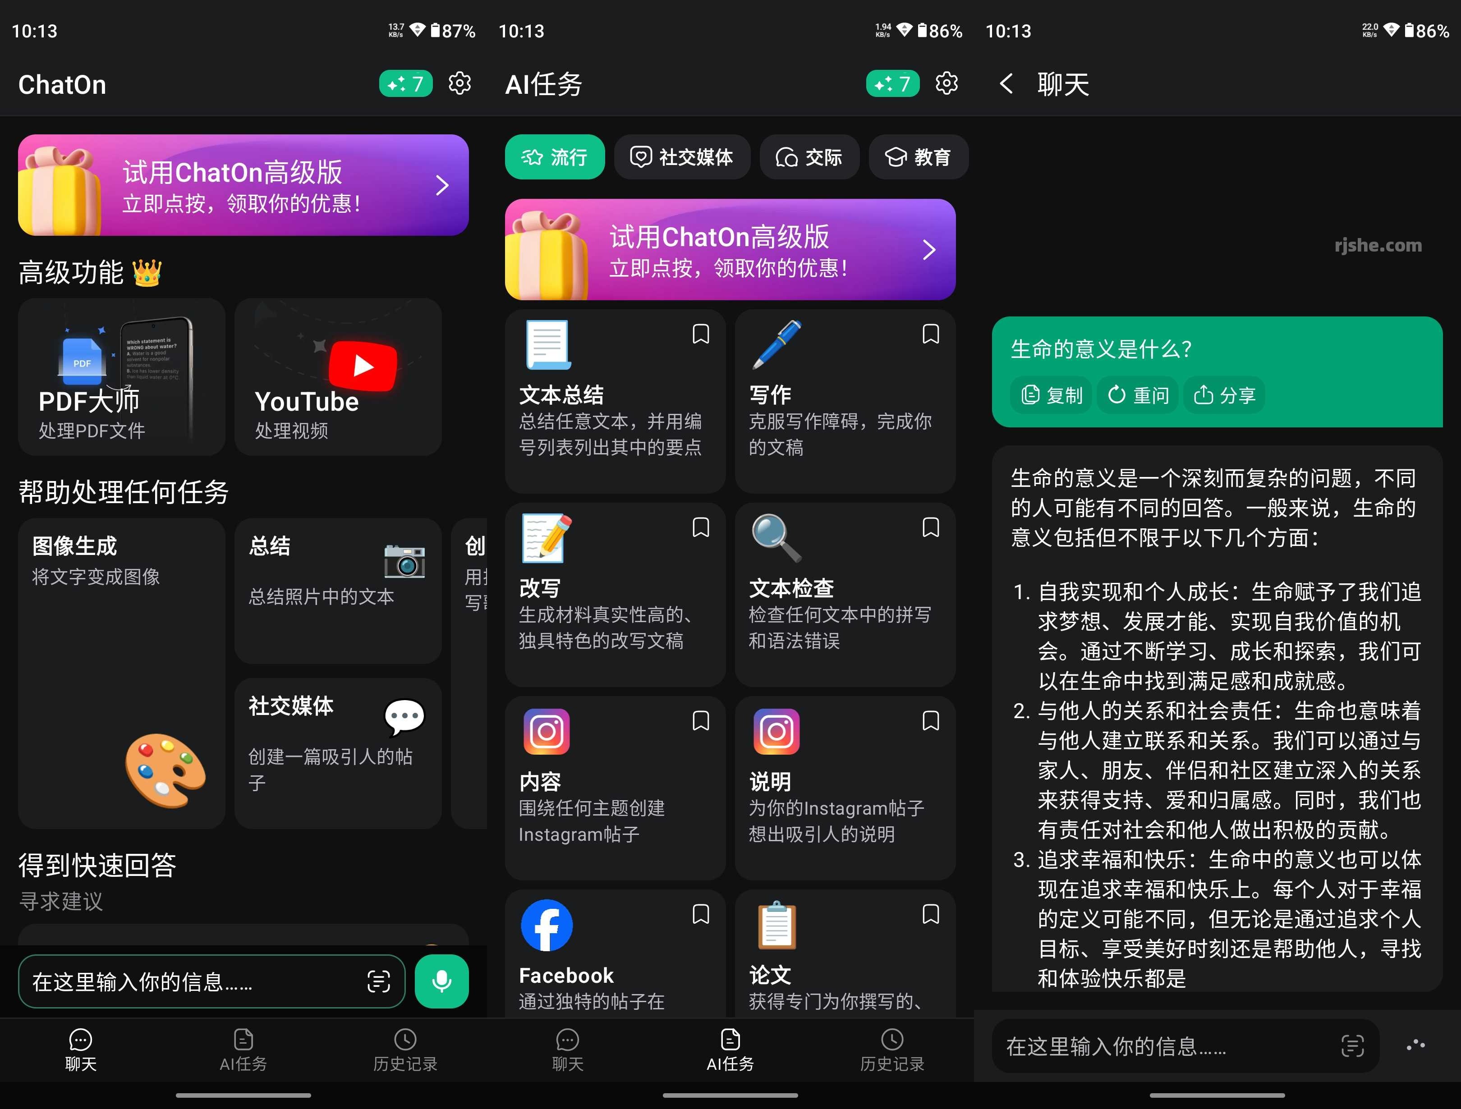This screenshot has width=1461, height=1109.
Task: Tap the credits badge on ChatOn home screen
Action: (405, 84)
